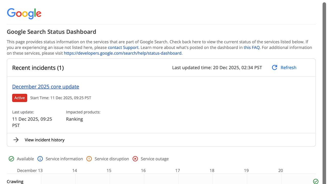Visit the developers.google.com status-dashboard URL
The height and width of the screenshot is (184, 327).
click(123, 53)
